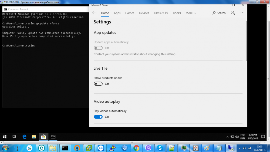Open the VC app on local taskbar

[x=29, y=148]
